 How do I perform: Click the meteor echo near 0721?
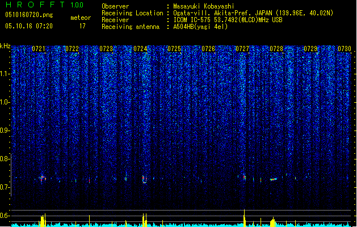pos(43,178)
